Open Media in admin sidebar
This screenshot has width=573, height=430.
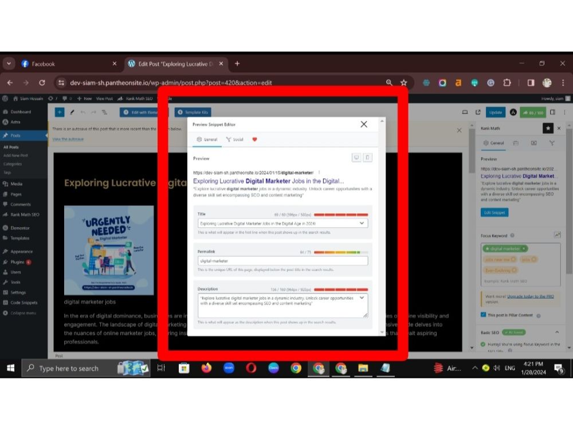pyautogui.click(x=17, y=184)
